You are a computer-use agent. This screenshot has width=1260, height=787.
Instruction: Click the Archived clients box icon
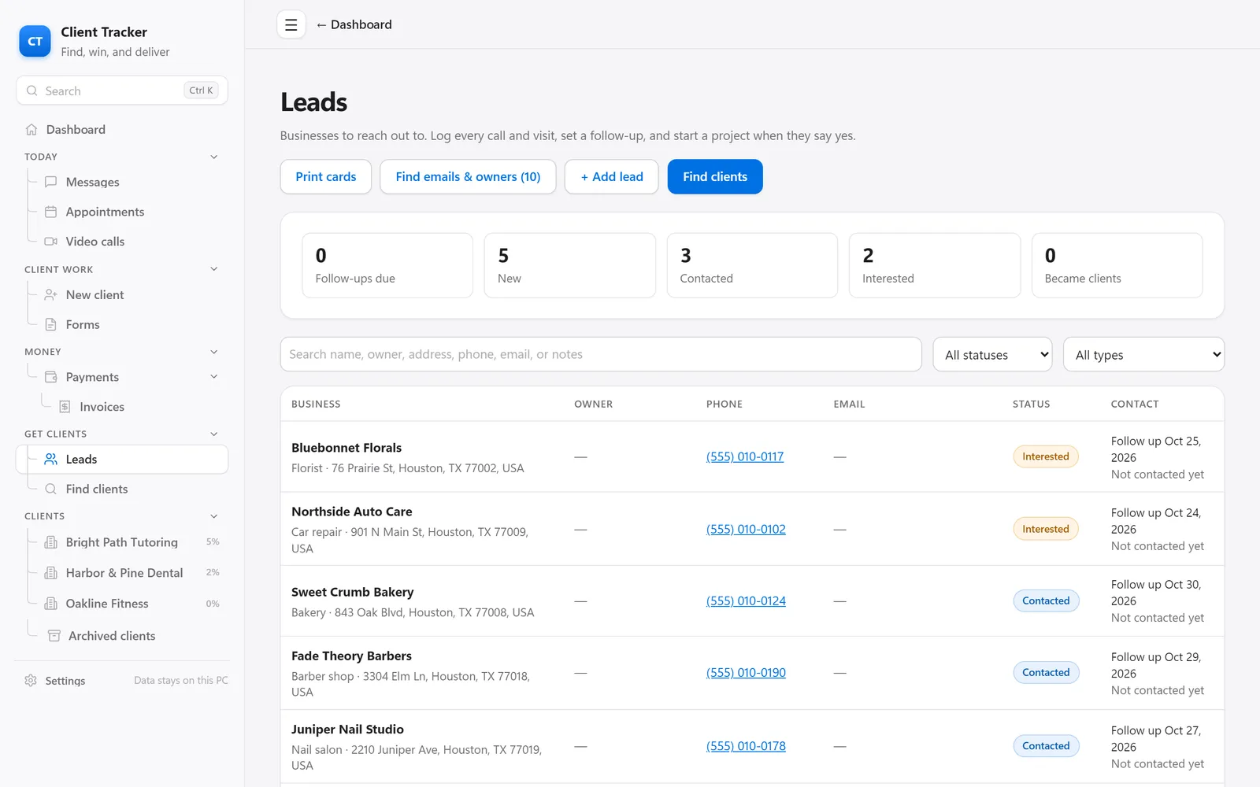pos(54,636)
